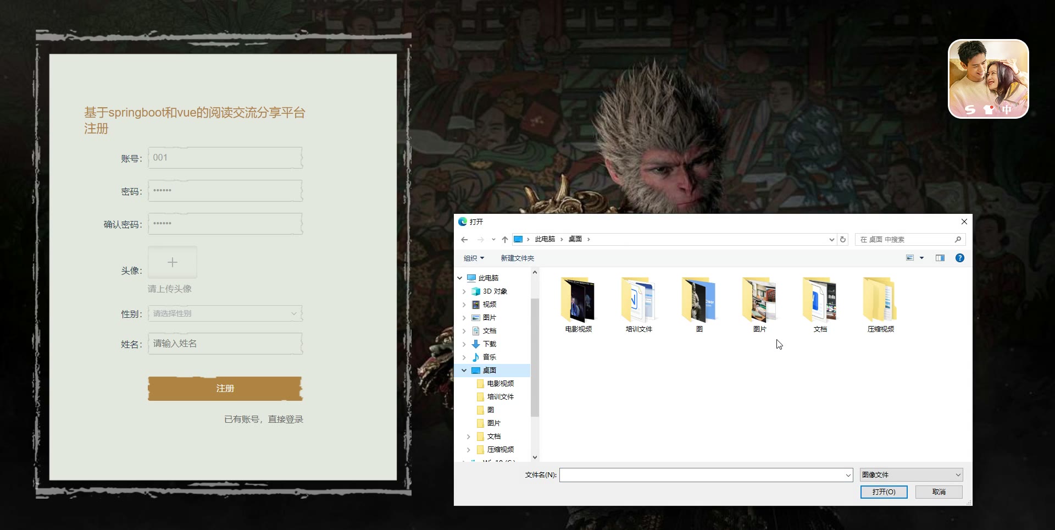
Task: Expand the 视频 tree node
Action: 464,305
